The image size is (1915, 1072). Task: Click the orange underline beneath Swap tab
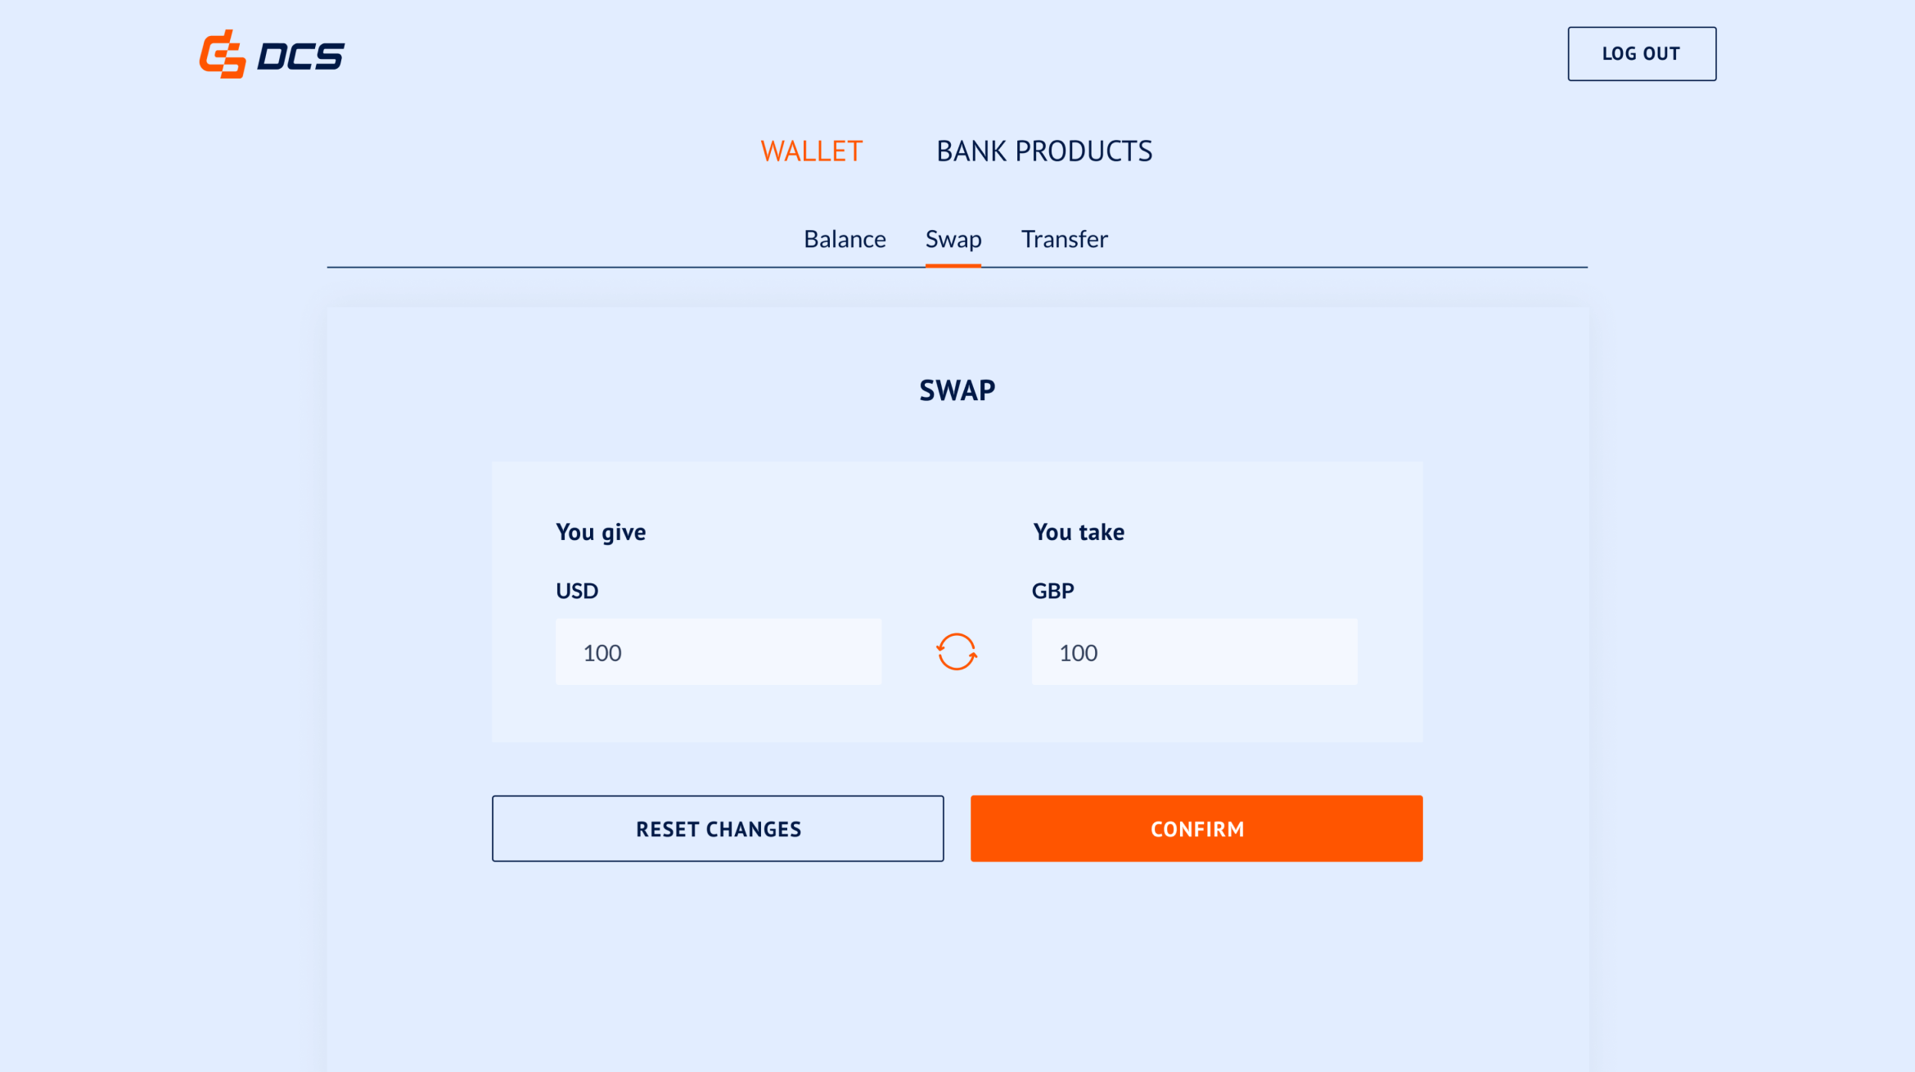tap(953, 265)
